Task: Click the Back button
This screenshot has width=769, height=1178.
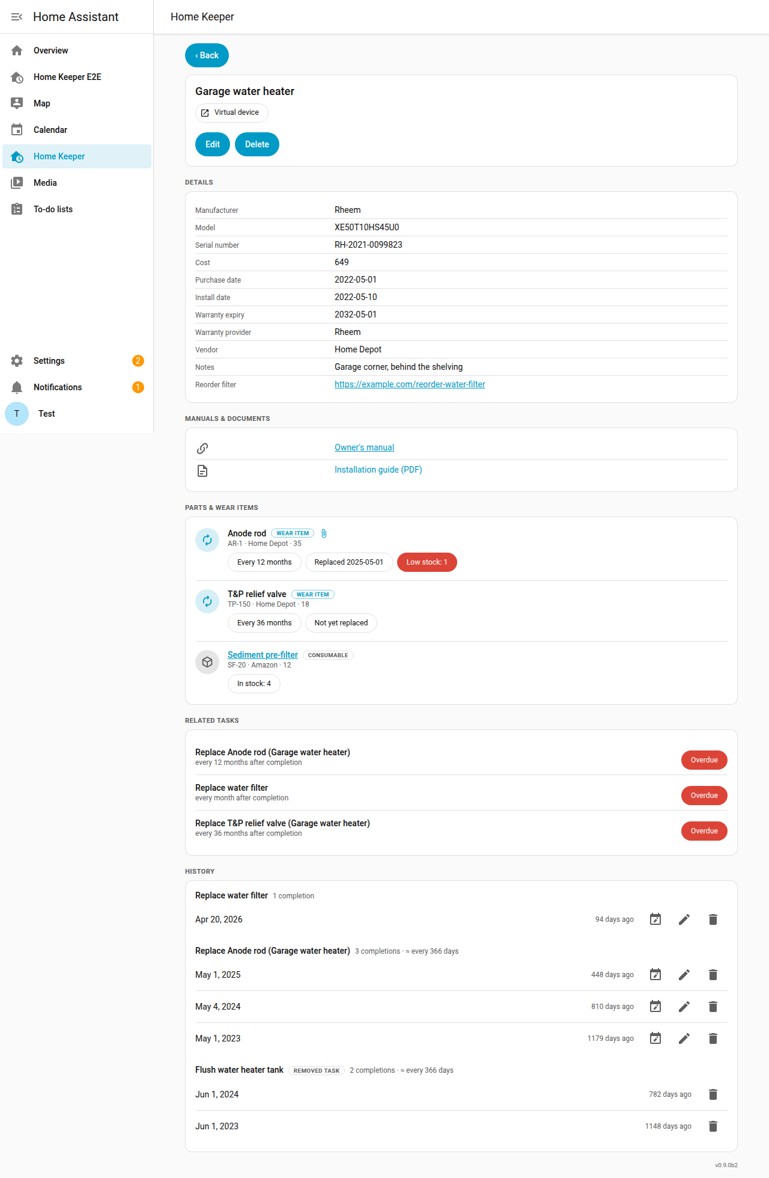Action: (207, 55)
